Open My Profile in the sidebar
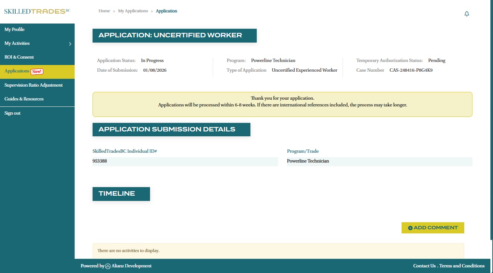493x273 pixels. tap(15, 30)
